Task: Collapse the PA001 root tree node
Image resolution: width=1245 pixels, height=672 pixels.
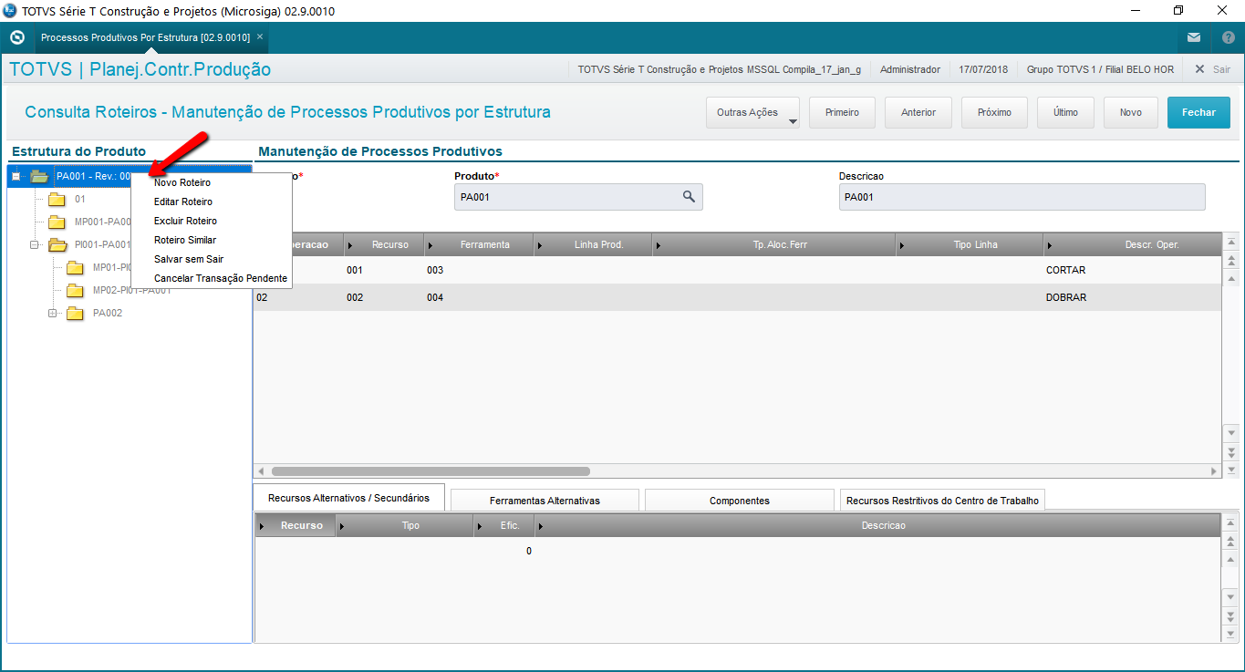Action: pos(16,176)
